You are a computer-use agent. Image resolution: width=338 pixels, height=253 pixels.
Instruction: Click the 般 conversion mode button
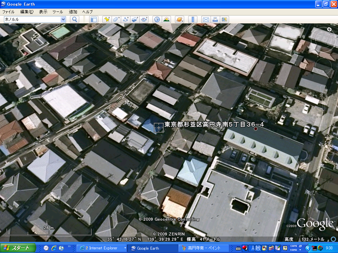[x=258, y=248]
